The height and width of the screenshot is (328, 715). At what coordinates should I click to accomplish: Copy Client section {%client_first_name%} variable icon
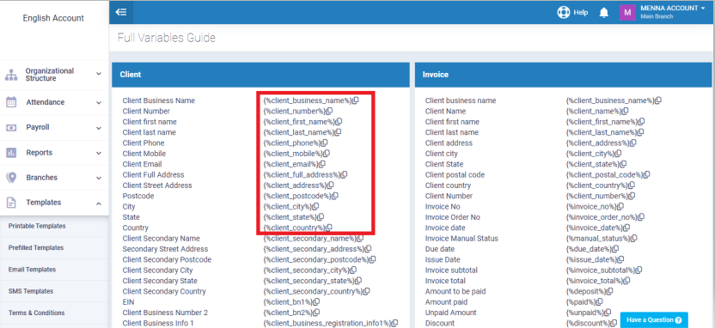click(339, 122)
